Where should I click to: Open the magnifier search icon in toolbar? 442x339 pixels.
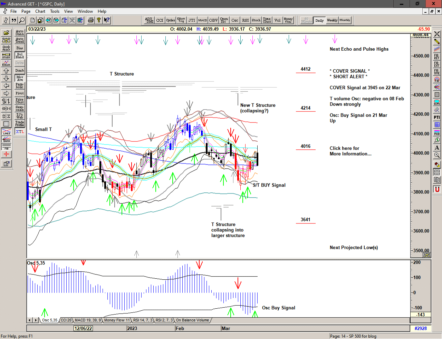pos(22,20)
